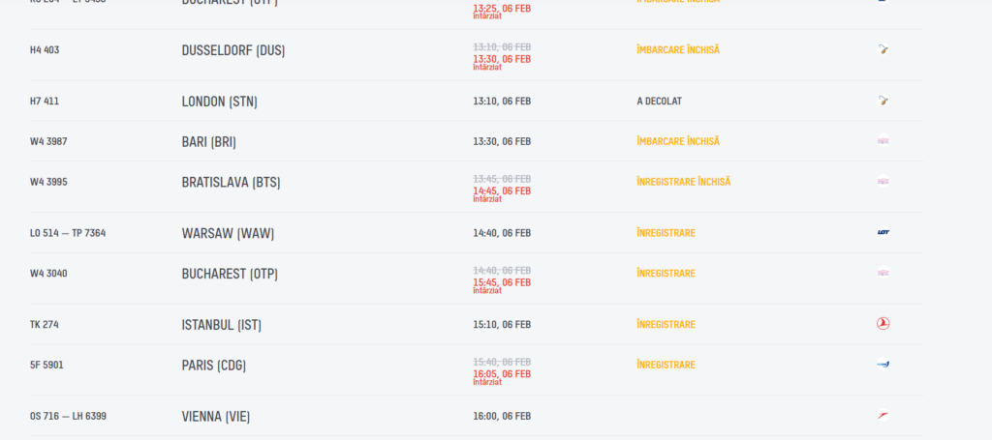Click flight number TK 274
The image size is (992, 440).
pyautogui.click(x=45, y=325)
